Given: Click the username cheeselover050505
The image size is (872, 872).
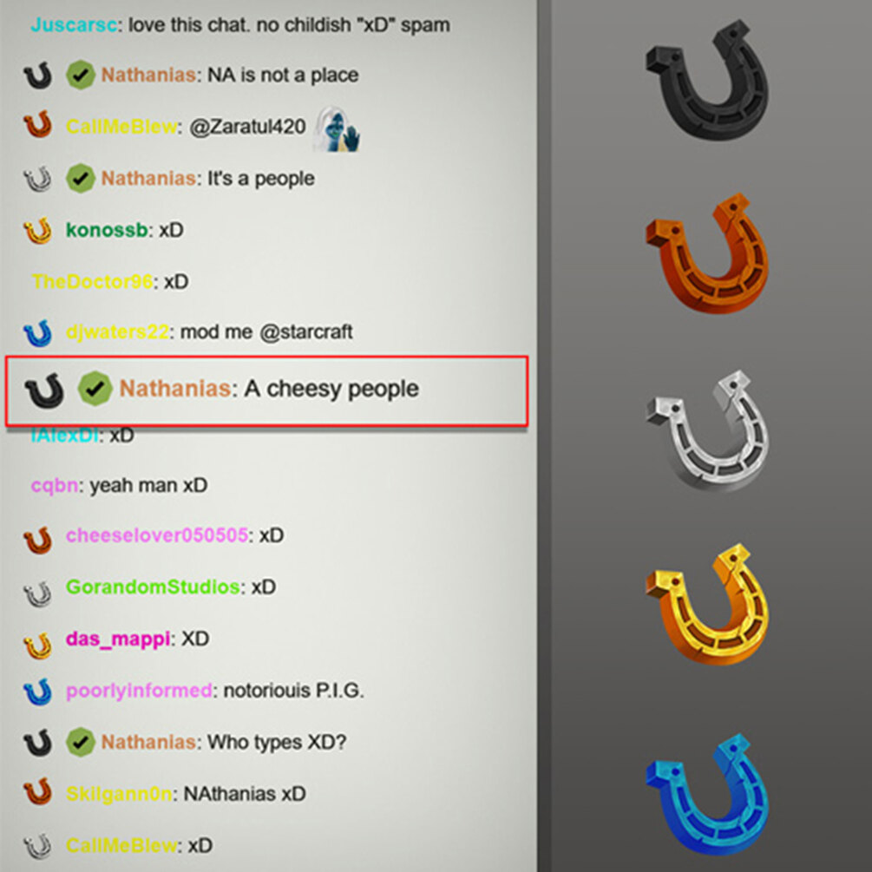Looking at the screenshot, I should click(x=157, y=535).
